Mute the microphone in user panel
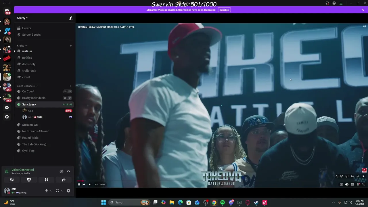The height and width of the screenshot is (207, 368). [x=47, y=191]
